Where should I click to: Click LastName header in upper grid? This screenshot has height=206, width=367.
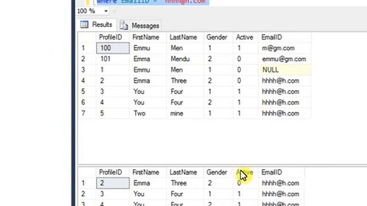coord(185,37)
